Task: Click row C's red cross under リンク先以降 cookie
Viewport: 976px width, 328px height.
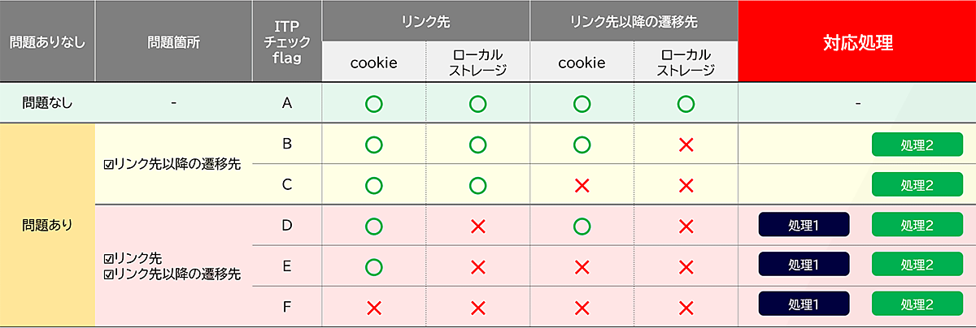Action: coord(582,185)
